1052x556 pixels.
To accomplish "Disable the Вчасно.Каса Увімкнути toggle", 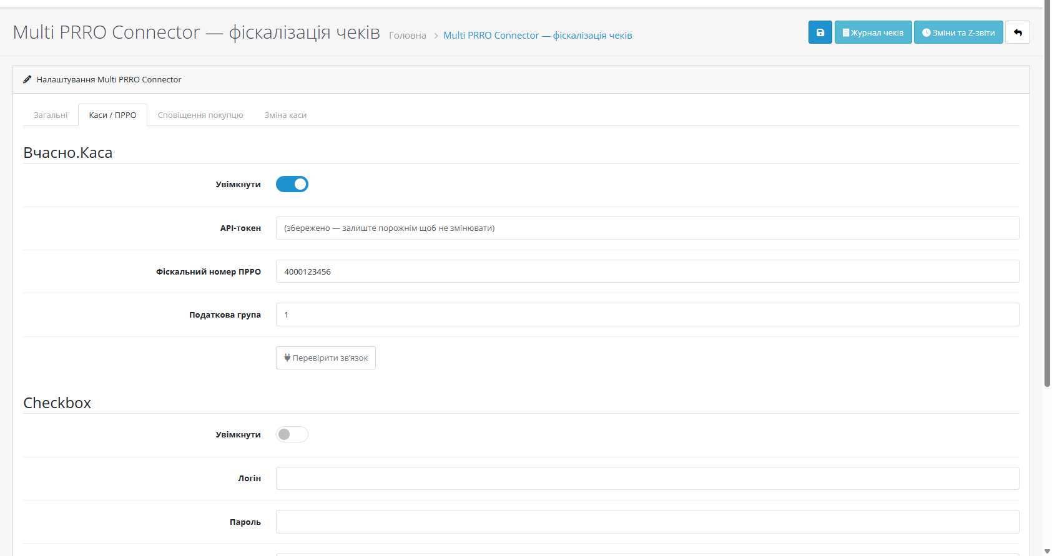I will [292, 184].
